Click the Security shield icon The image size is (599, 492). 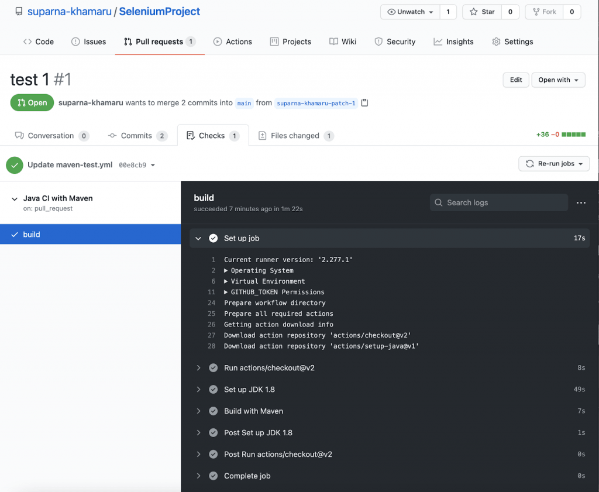(x=378, y=42)
